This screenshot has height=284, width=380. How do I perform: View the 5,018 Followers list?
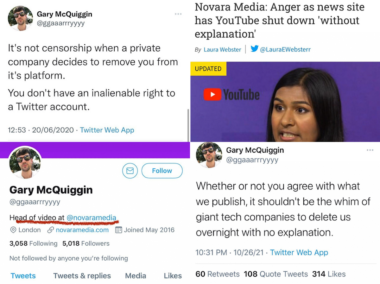[86, 243]
